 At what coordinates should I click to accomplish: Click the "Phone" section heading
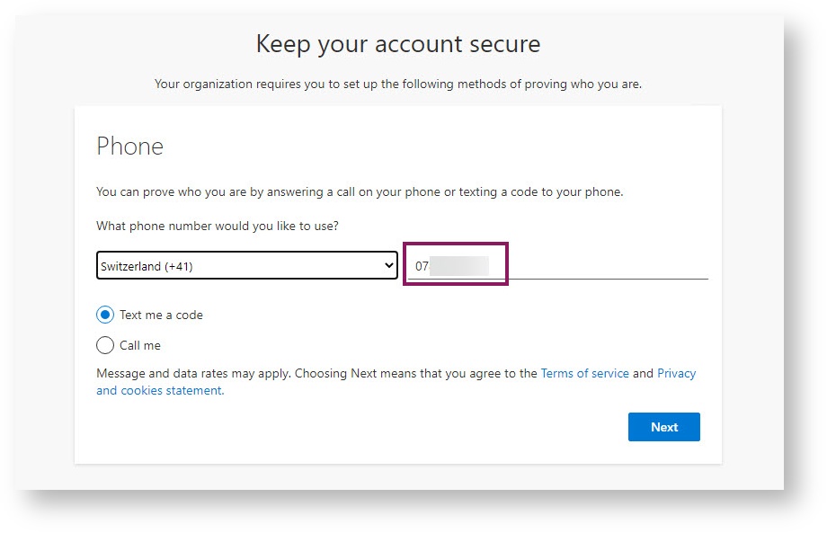point(129,147)
